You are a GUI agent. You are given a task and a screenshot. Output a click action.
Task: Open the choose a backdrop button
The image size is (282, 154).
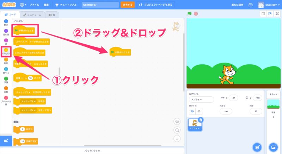click(x=273, y=147)
